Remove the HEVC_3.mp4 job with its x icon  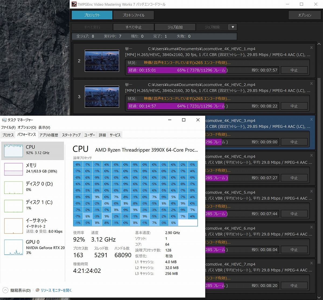click(311, 119)
